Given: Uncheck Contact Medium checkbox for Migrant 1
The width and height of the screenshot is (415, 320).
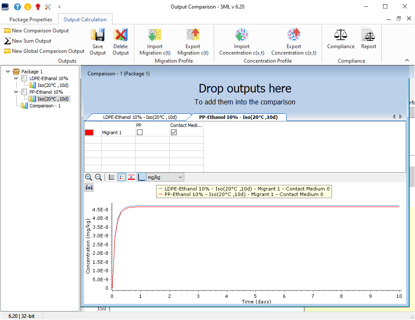Looking at the screenshot, I should 174,133.
